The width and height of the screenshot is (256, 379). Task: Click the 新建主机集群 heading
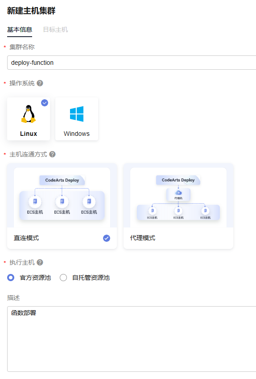(31, 11)
